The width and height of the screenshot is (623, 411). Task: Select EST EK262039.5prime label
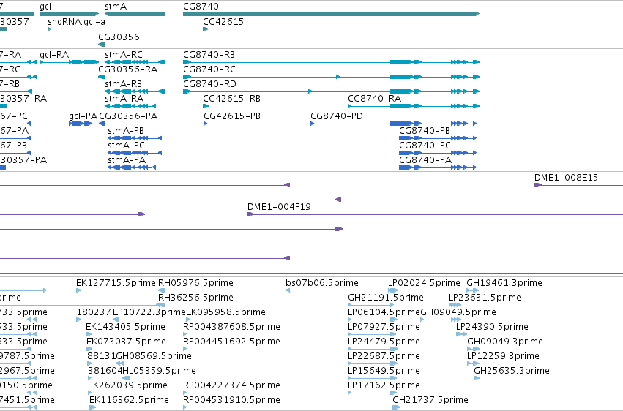(x=127, y=385)
